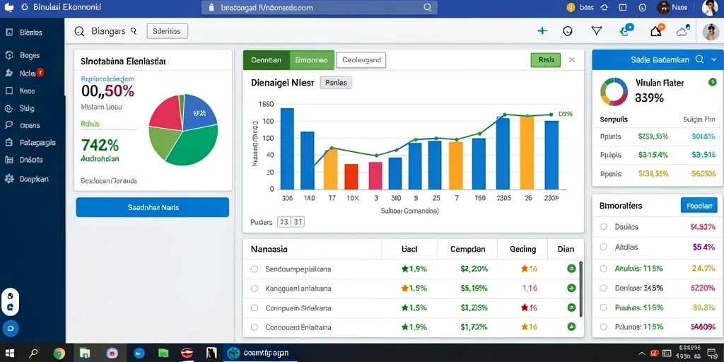
Task: Click the search icon in Sadle Bademkan header
Action: (699, 59)
